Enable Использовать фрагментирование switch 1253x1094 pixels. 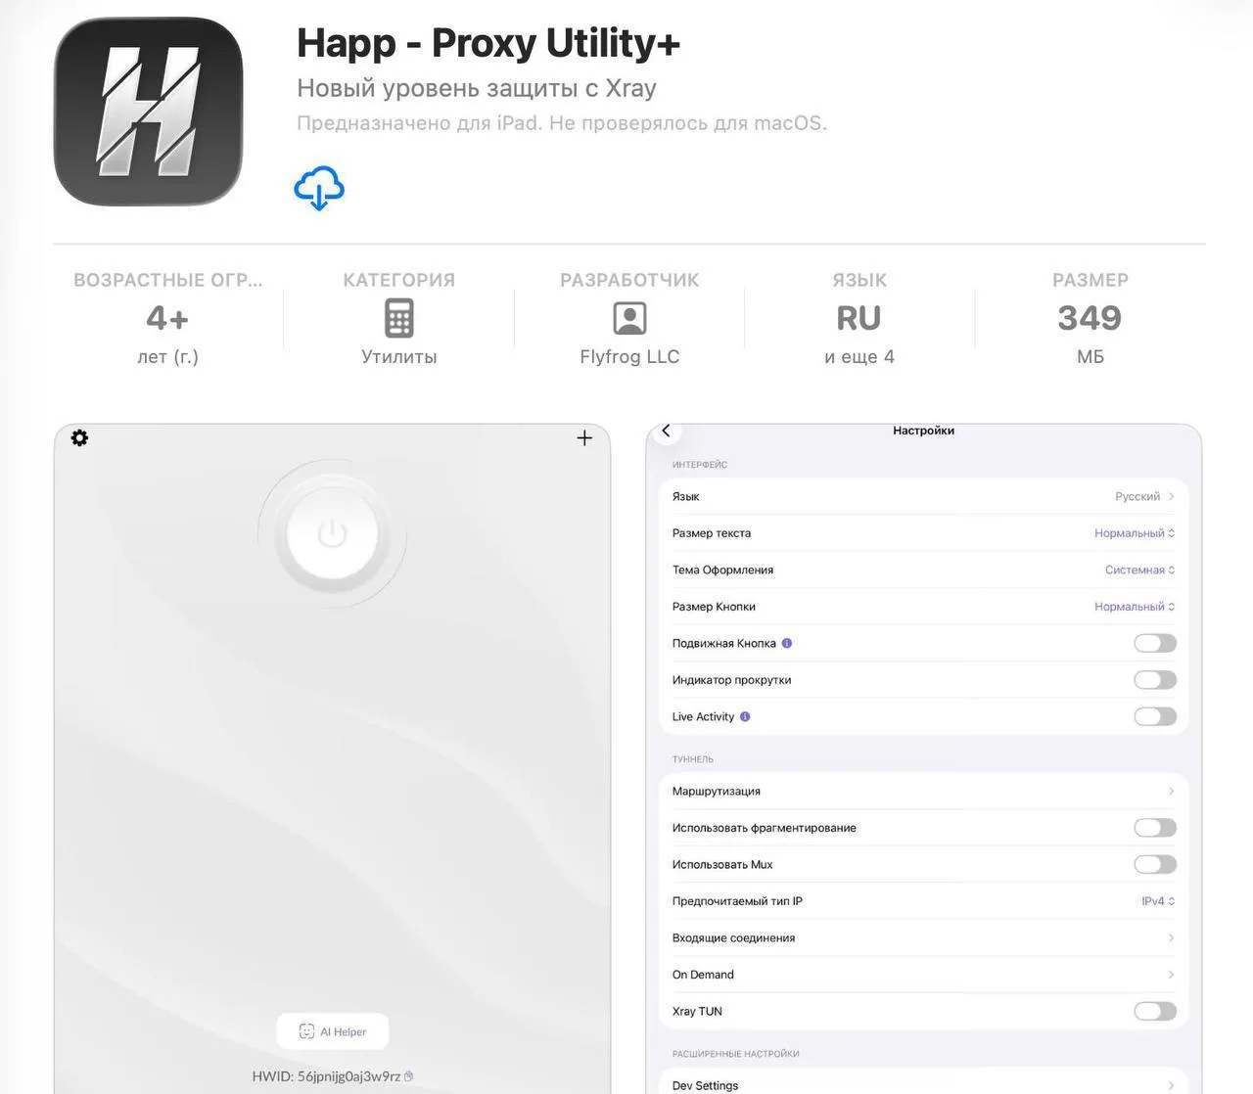point(1155,828)
